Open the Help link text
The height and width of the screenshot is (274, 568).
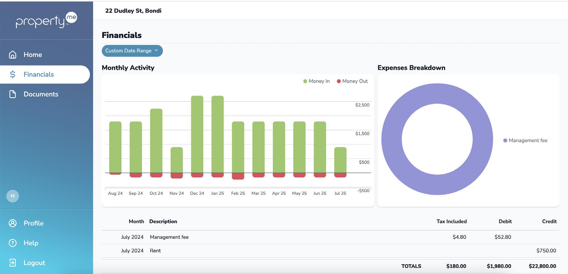point(31,243)
